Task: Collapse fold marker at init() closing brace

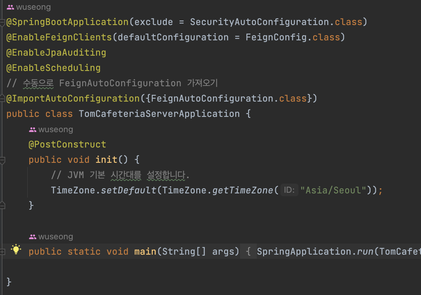Action: pyautogui.click(x=2, y=205)
